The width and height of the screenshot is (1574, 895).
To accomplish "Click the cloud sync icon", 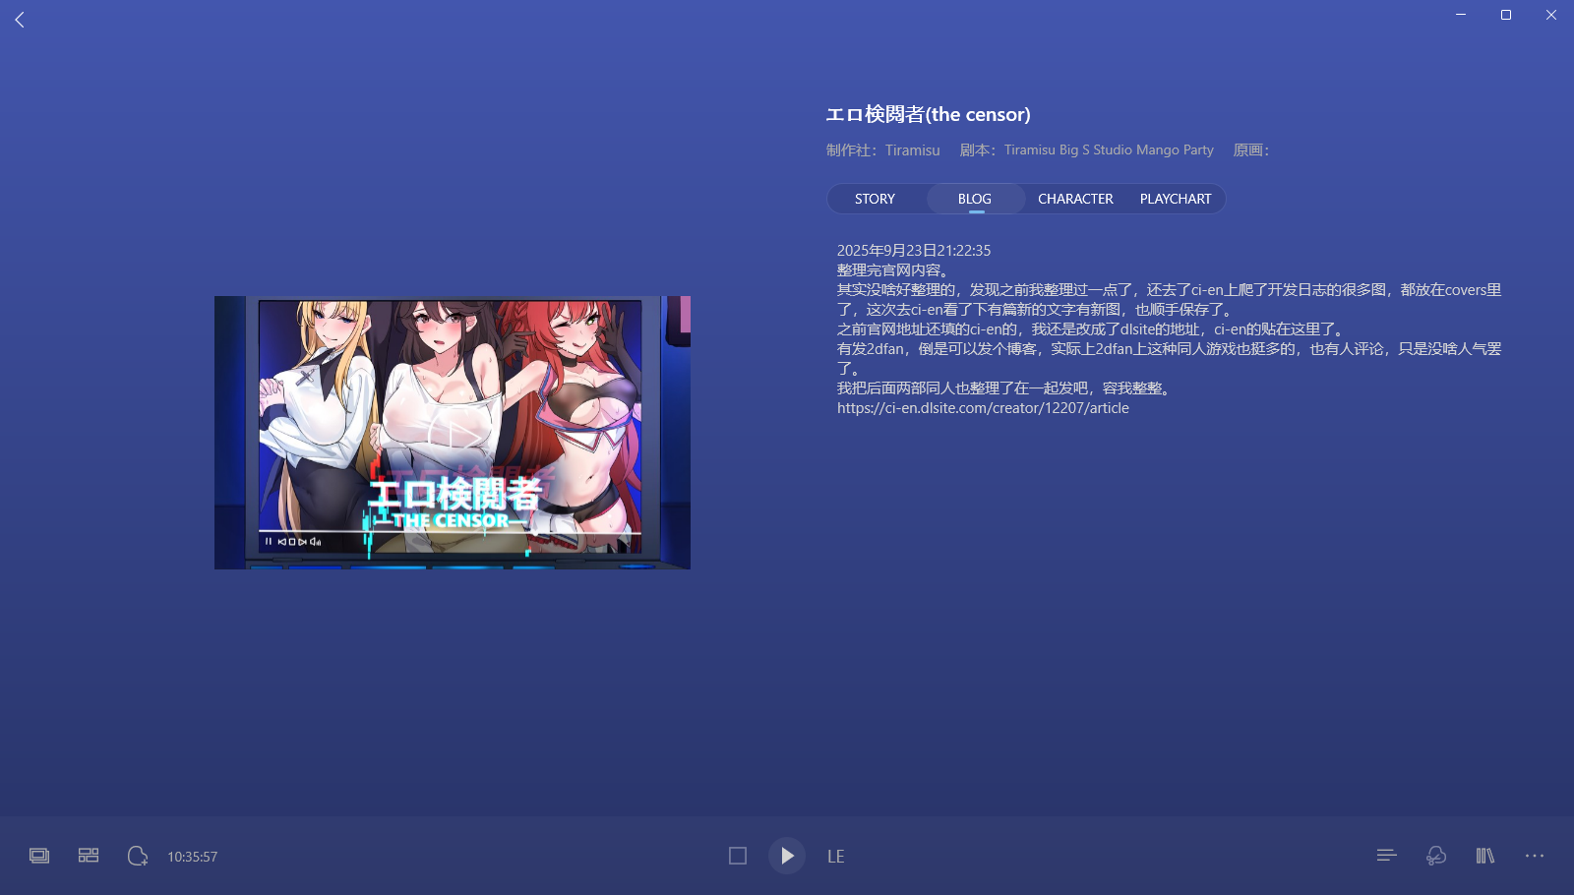I will pos(1436,856).
